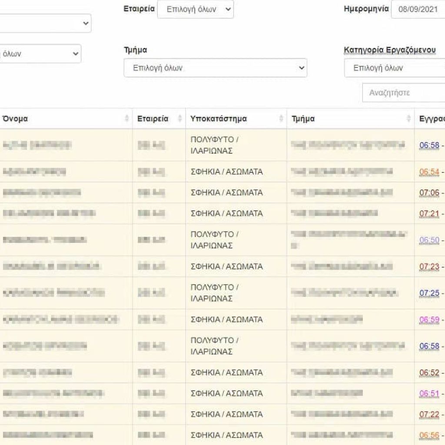Click the Όνομα column header
Viewport: 445px width, 445px height.
coord(15,119)
